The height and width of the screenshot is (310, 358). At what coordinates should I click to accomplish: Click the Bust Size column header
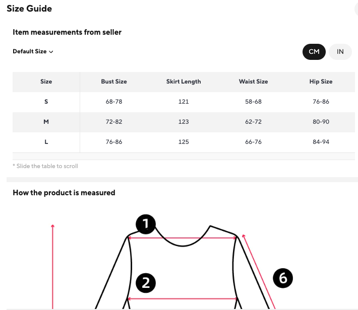point(114,82)
